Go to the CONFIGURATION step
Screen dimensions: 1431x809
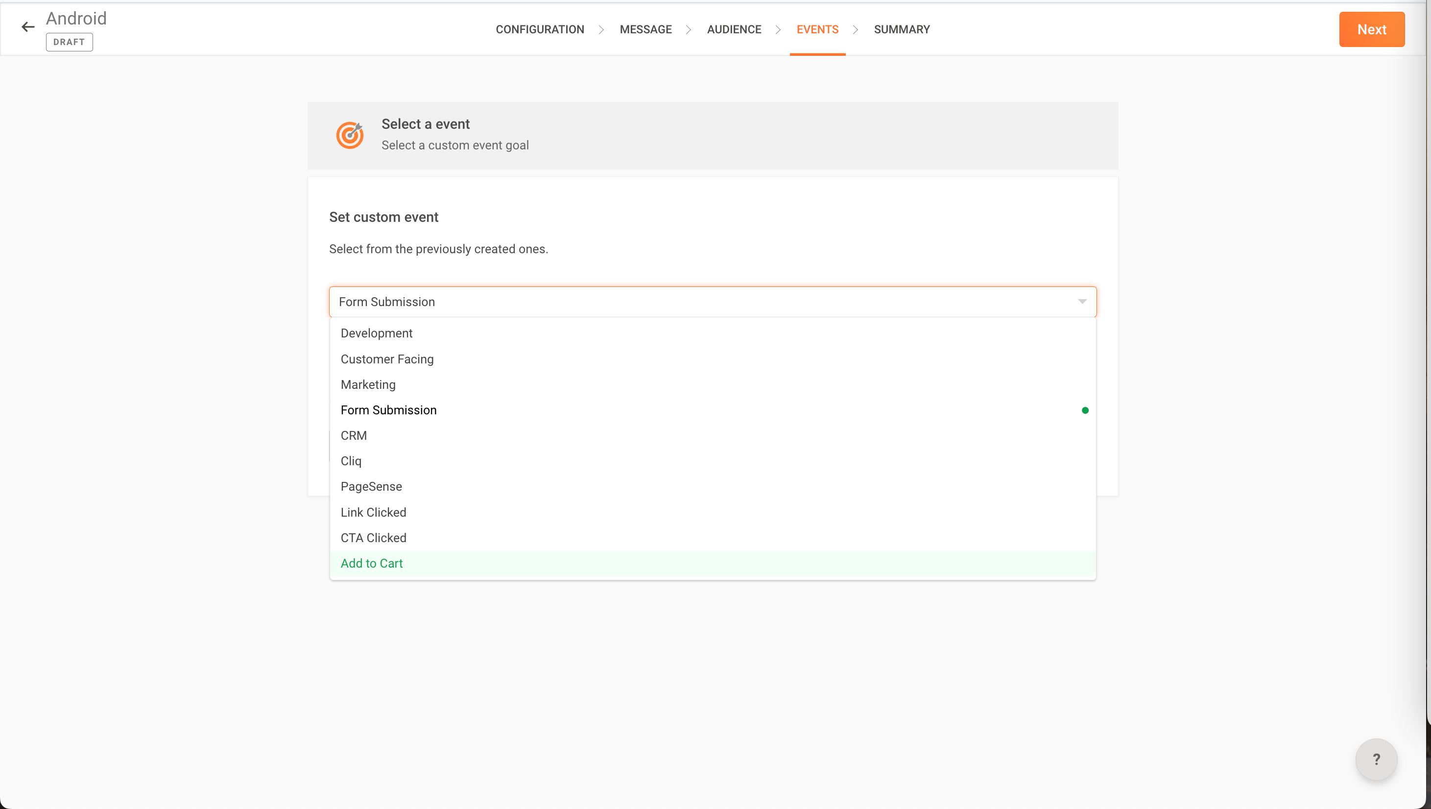click(x=539, y=29)
